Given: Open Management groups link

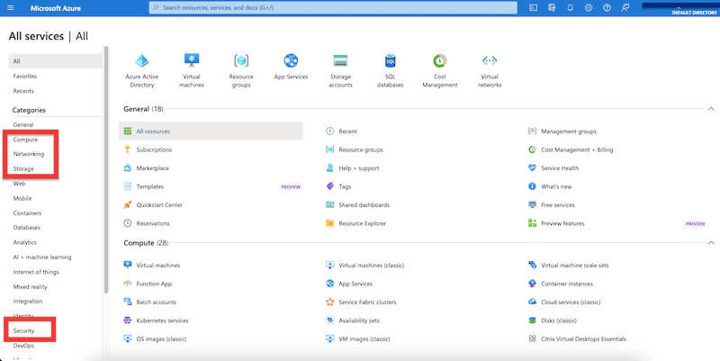Looking at the screenshot, I should [569, 131].
